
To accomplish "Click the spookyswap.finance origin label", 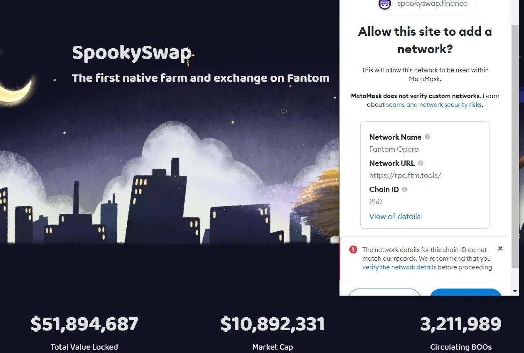I will [432, 4].
